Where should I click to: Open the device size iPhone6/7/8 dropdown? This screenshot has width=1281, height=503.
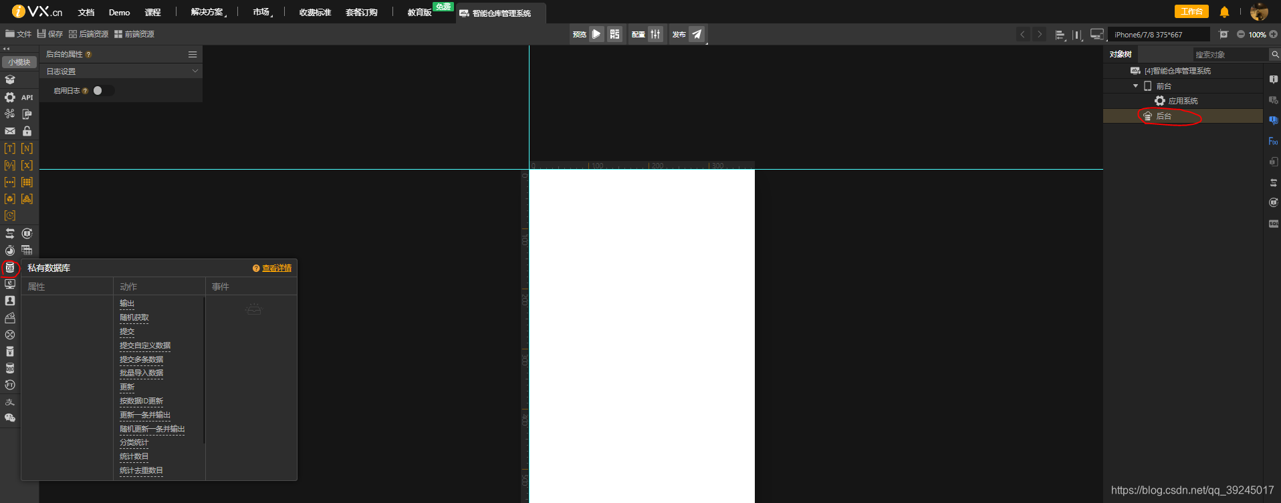tap(1159, 35)
